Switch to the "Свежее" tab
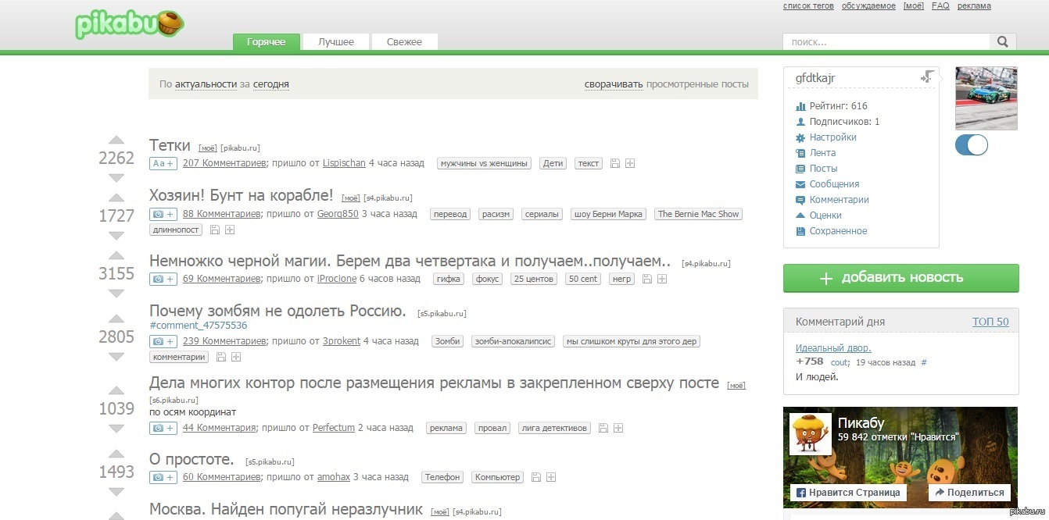 pos(404,42)
